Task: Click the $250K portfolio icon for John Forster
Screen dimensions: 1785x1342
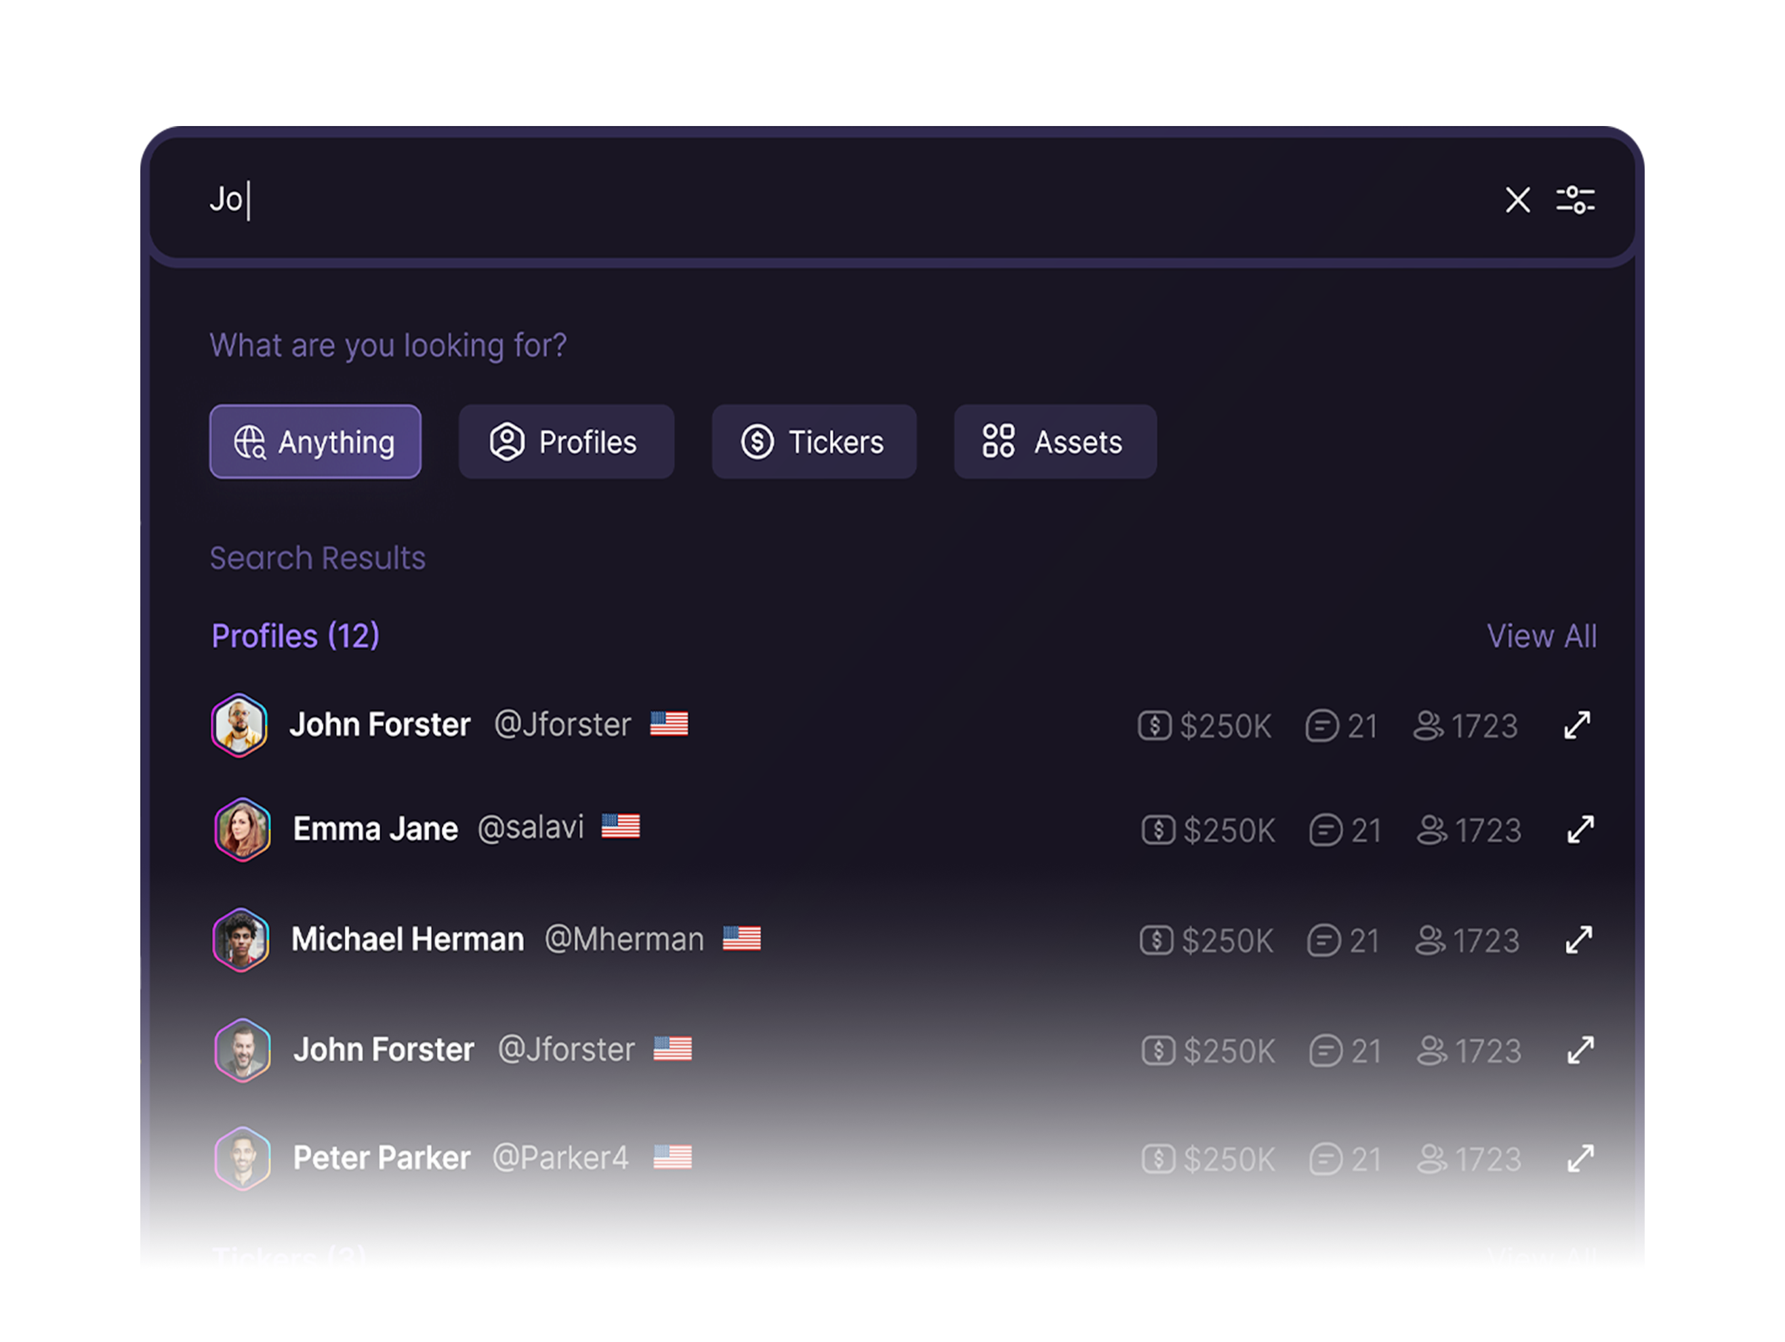Action: pos(1155,726)
